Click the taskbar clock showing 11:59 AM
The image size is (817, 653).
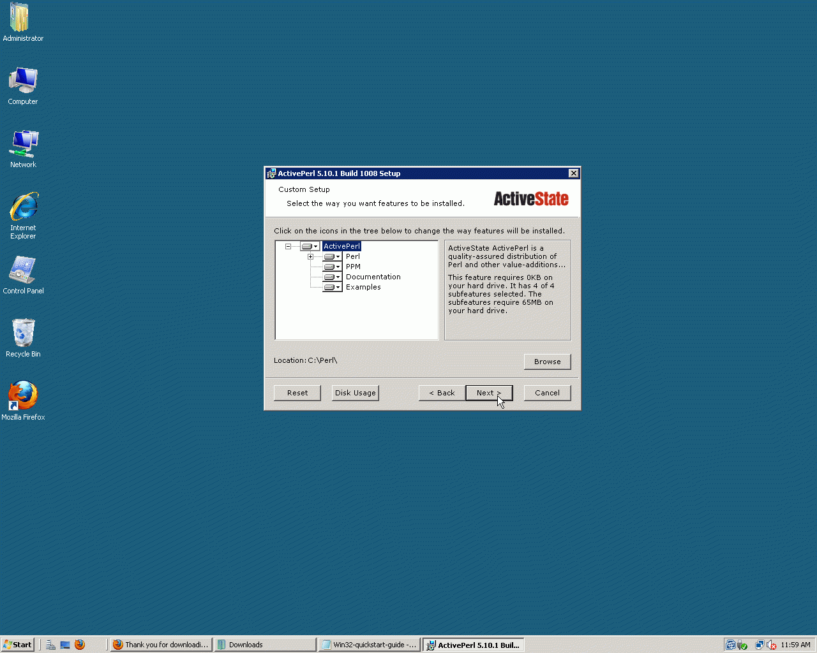click(x=795, y=645)
